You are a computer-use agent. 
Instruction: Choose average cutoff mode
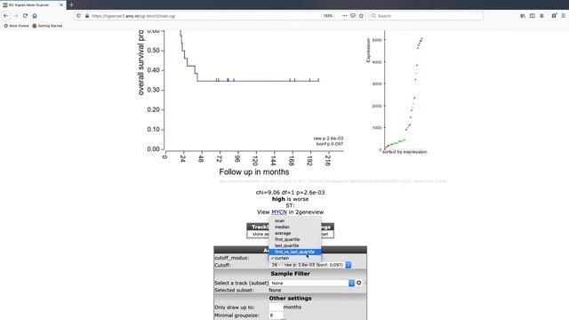pos(294,233)
